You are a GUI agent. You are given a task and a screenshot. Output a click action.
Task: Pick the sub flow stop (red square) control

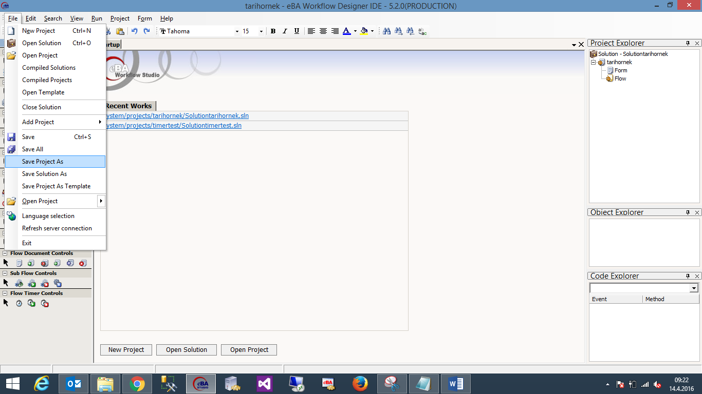pyautogui.click(x=45, y=283)
